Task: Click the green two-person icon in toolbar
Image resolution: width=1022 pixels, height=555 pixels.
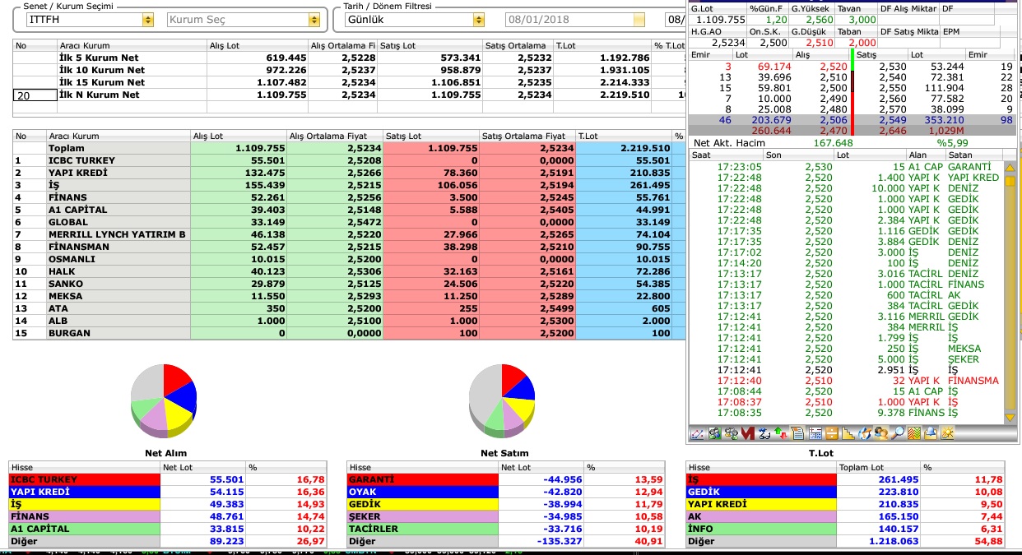Action: pyautogui.click(x=714, y=433)
